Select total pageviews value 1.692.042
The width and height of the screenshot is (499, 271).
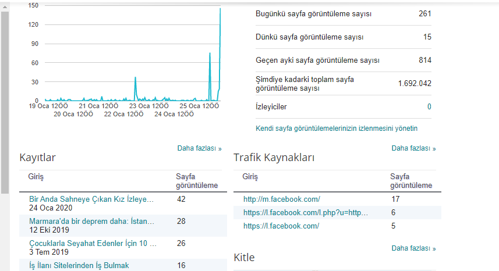(415, 84)
